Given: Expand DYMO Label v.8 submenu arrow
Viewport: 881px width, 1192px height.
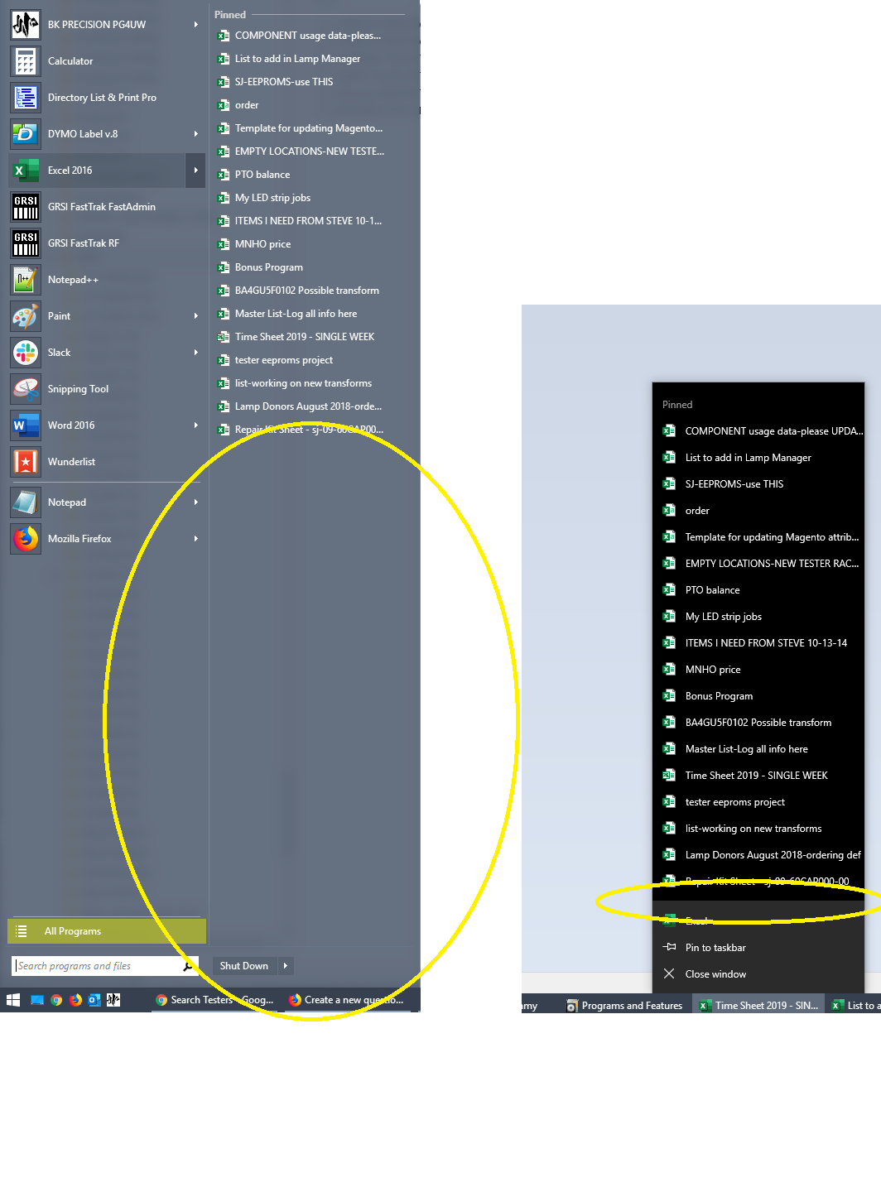Looking at the screenshot, I should coord(196,134).
